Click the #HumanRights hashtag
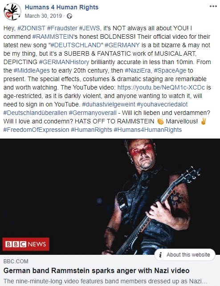This screenshot has height=286, width=220. coord(91,130)
